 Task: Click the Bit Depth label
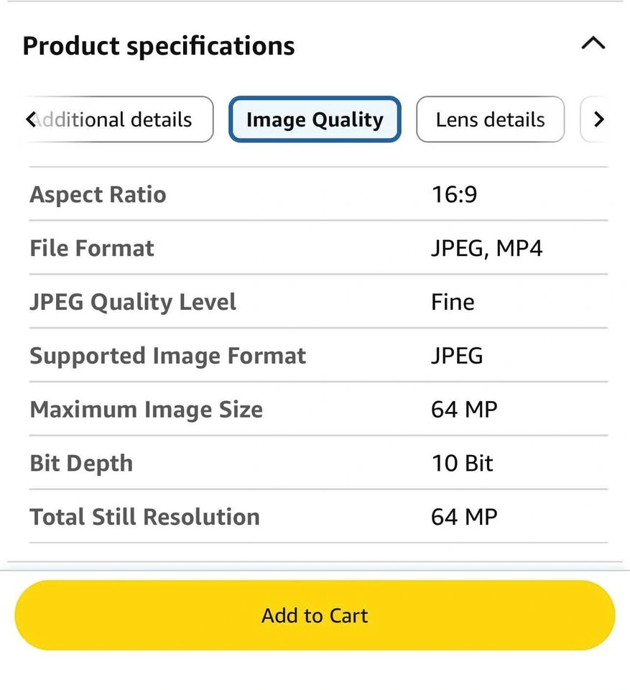pos(81,464)
